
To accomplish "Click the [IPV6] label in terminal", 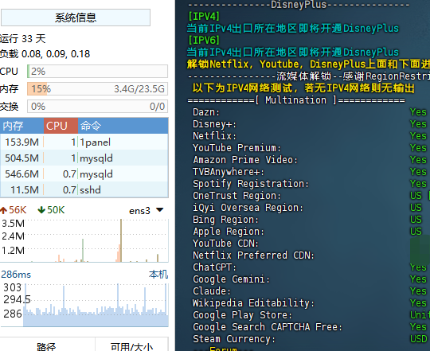I will [204, 41].
